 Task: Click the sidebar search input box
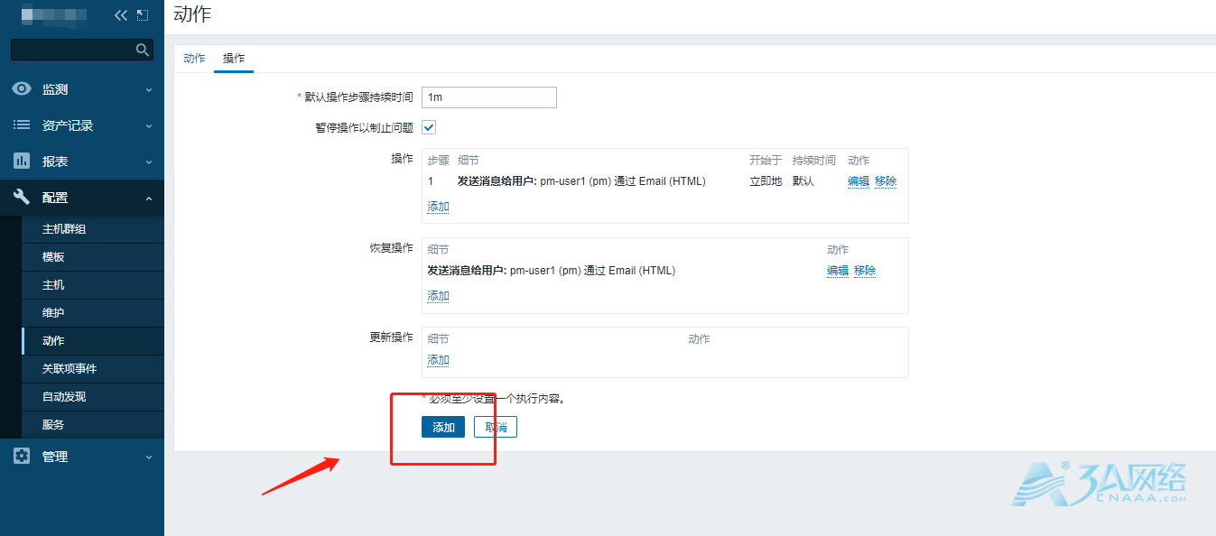click(81, 50)
